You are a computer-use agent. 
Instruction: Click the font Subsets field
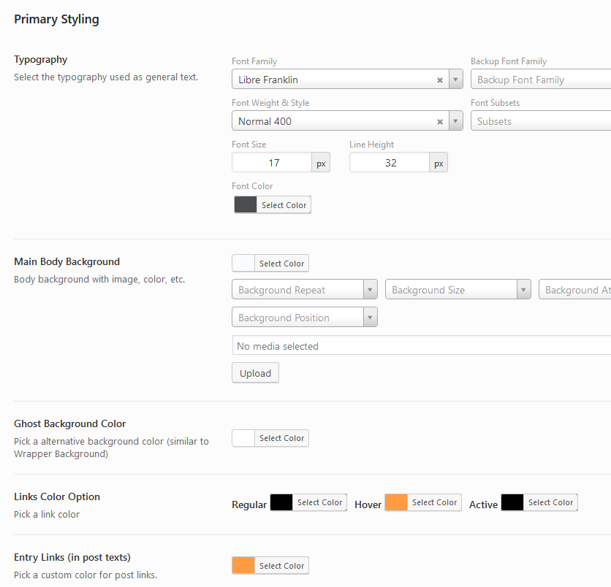[x=539, y=121]
